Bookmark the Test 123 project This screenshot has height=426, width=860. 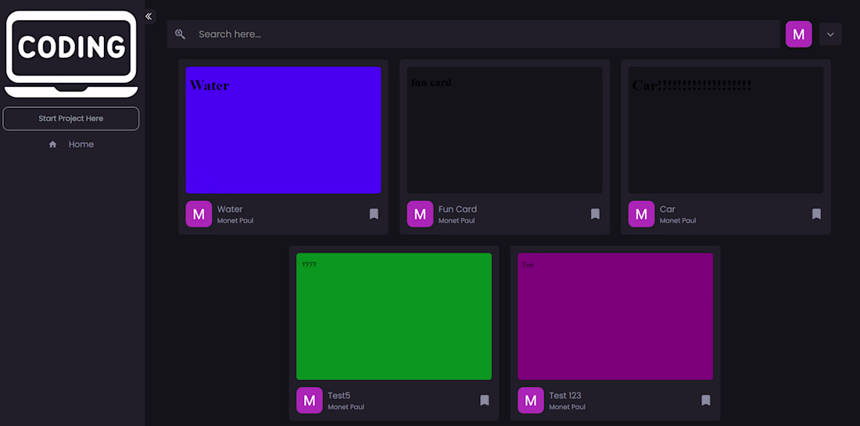706,400
